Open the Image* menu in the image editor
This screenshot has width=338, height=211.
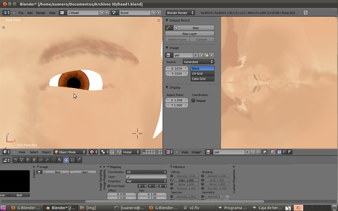(x=196, y=152)
